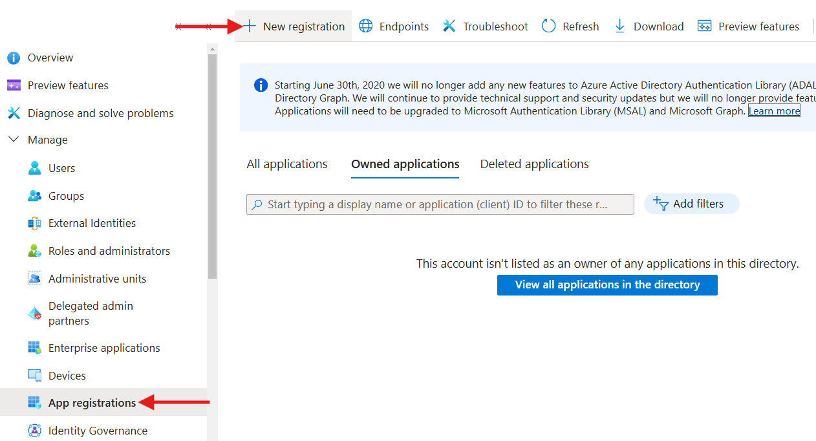The width and height of the screenshot is (816, 441).
Task: Open Identity Governance from sidebar
Action: click(x=97, y=431)
